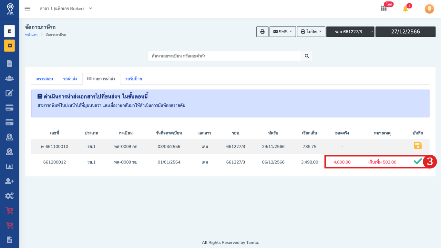Click the 735.75 charge amount

310,147
